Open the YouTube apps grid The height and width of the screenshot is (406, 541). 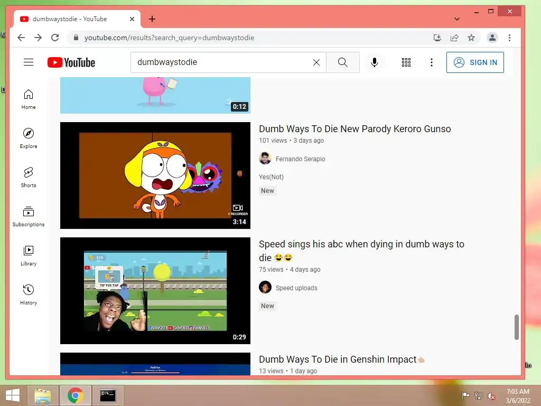406,62
